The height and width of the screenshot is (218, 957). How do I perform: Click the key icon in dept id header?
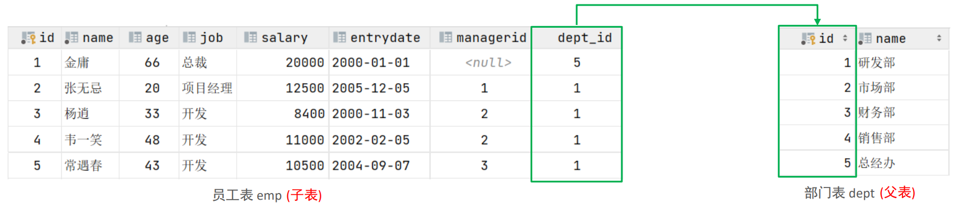(x=808, y=38)
